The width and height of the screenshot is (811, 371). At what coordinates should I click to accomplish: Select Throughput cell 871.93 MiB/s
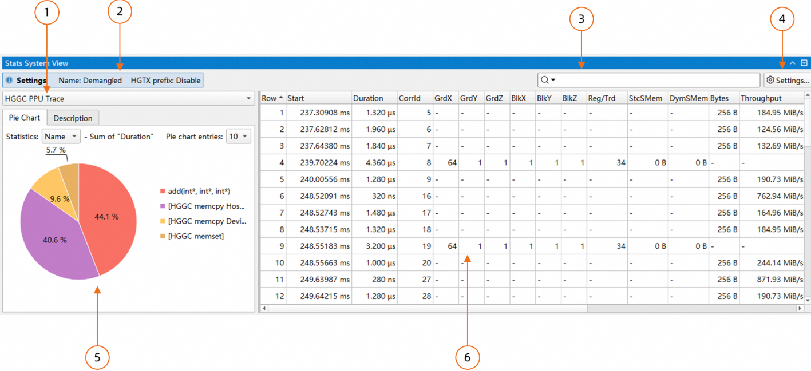pyautogui.click(x=771, y=280)
